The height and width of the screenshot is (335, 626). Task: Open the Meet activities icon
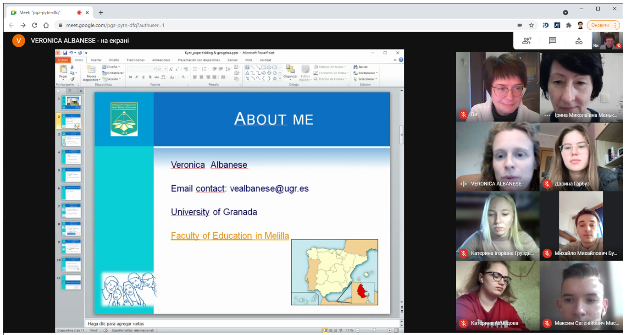click(x=579, y=41)
